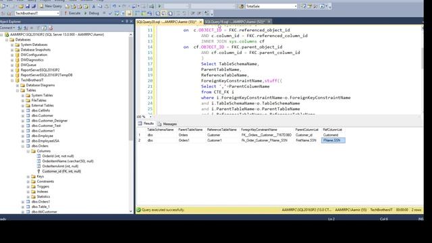Toggle Include Client Statistics icon
This screenshot has height=243, width=432.
click(x=150, y=13)
